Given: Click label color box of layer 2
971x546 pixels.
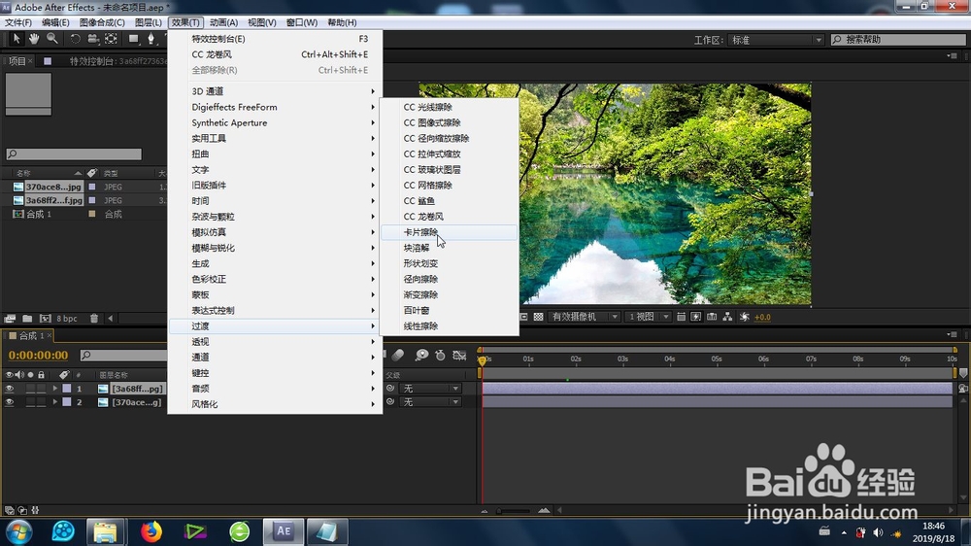Looking at the screenshot, I should 67,402.
